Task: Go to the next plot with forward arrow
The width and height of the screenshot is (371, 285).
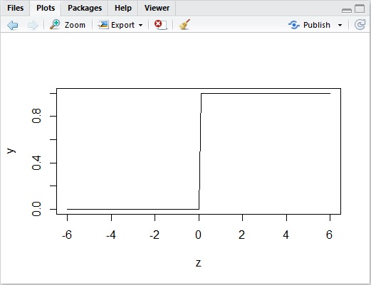Action: pyautogui.click(x=33, y=25)
